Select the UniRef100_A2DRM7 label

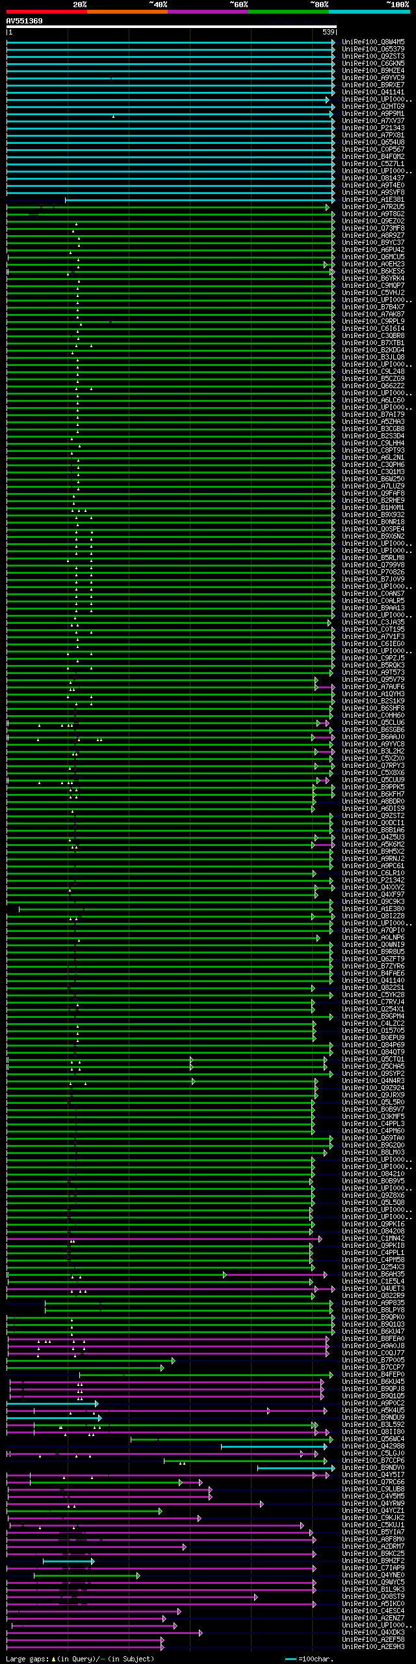(x=373, y=1547)
